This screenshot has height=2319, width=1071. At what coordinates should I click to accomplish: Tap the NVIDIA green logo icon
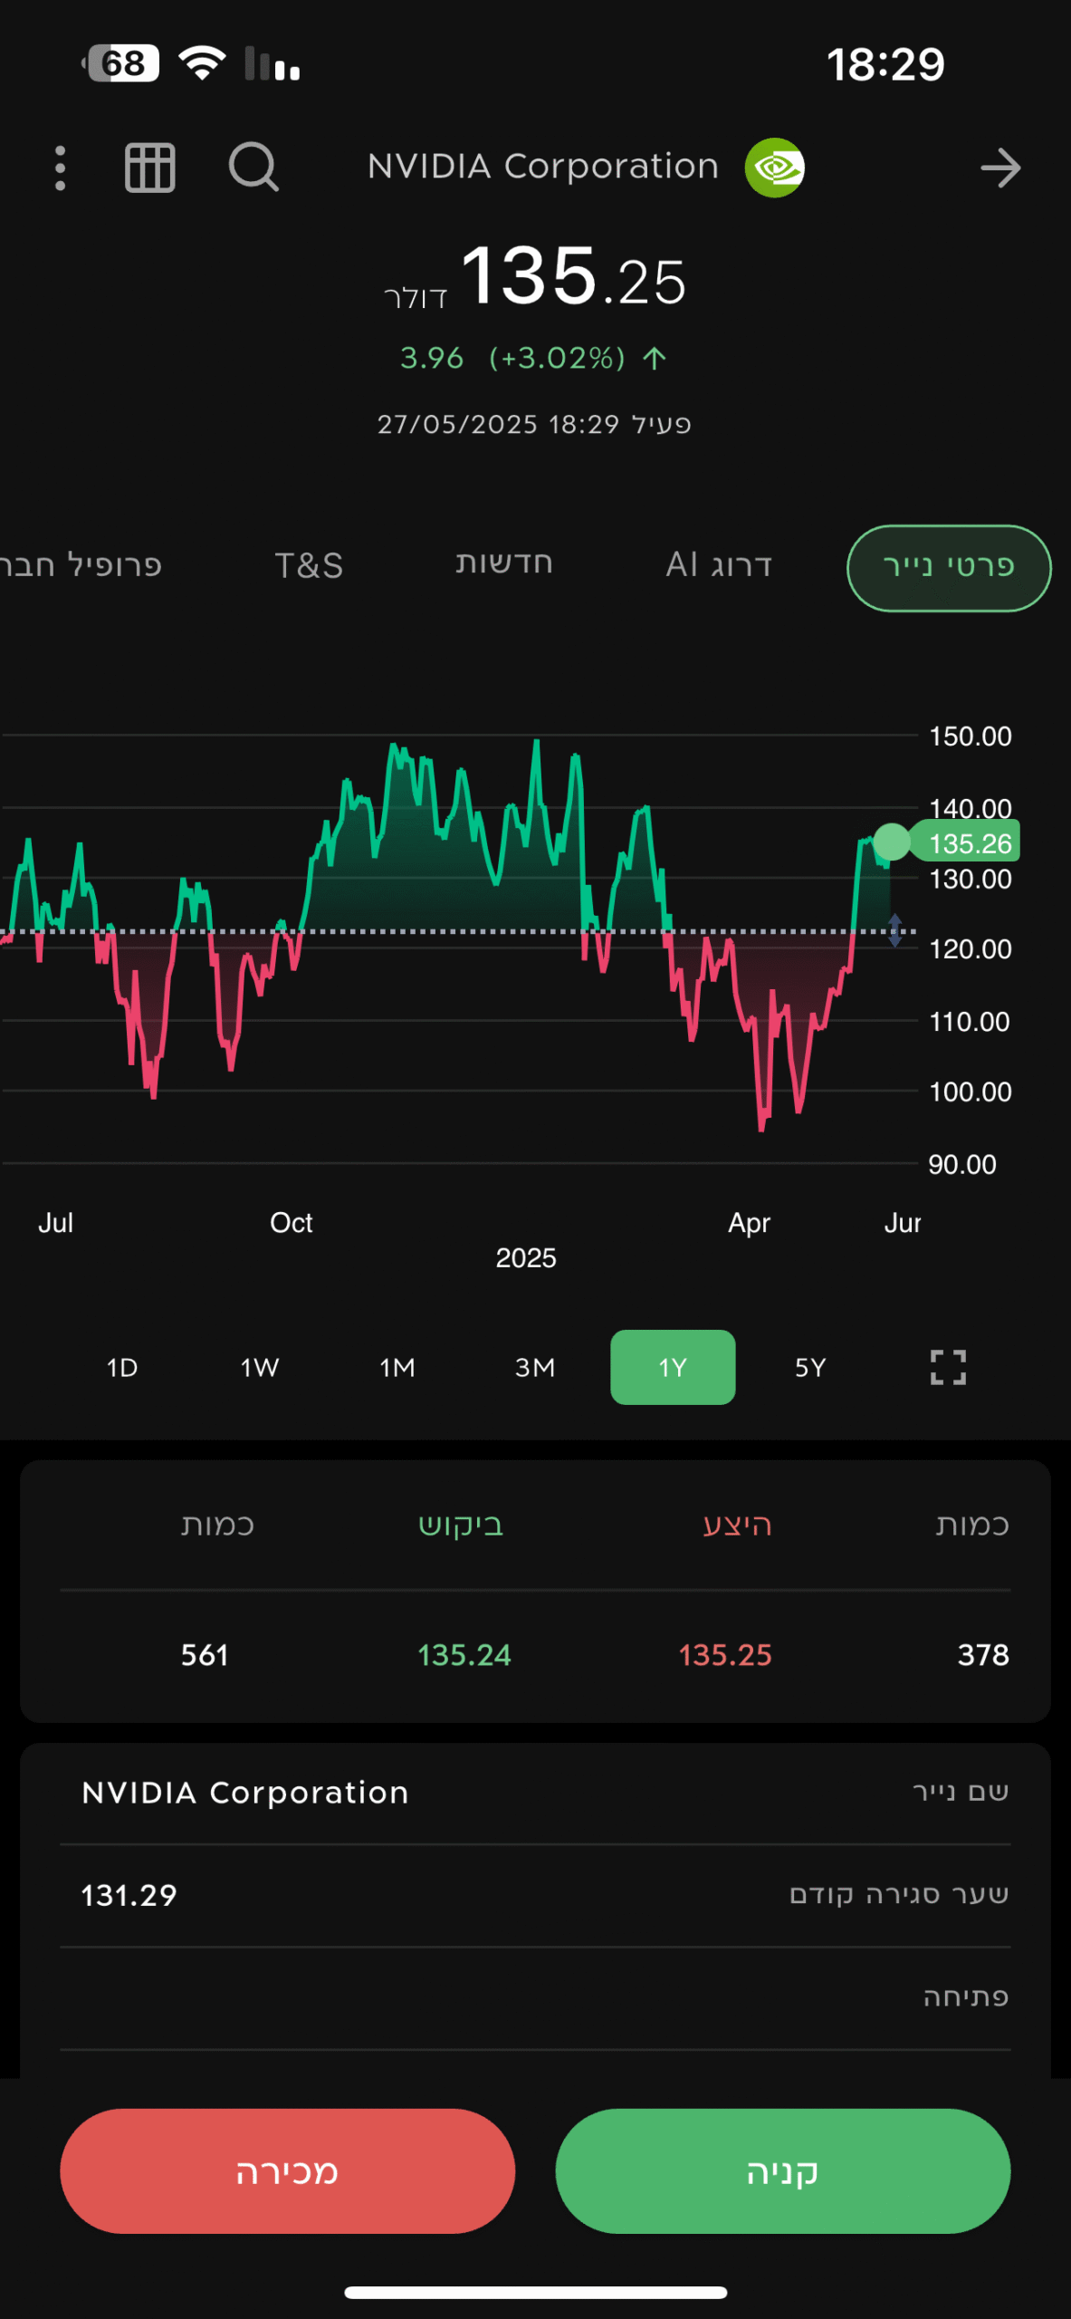coord(774,168)
